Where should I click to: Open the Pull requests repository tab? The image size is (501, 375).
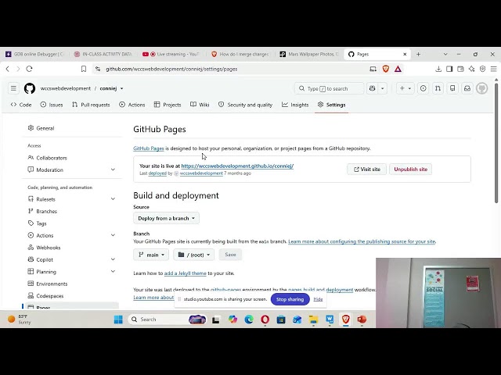tap(91, 105)
